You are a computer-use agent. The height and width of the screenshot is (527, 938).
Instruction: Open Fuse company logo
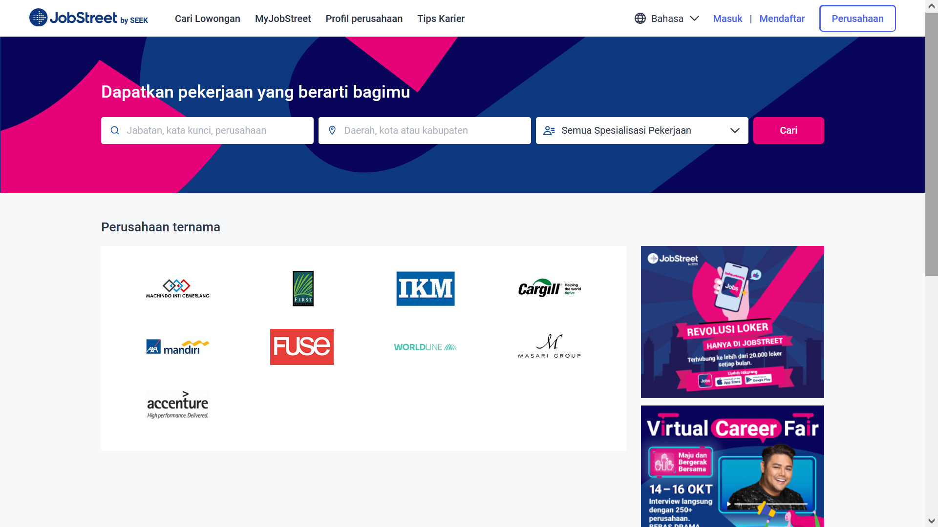[302, 347]
